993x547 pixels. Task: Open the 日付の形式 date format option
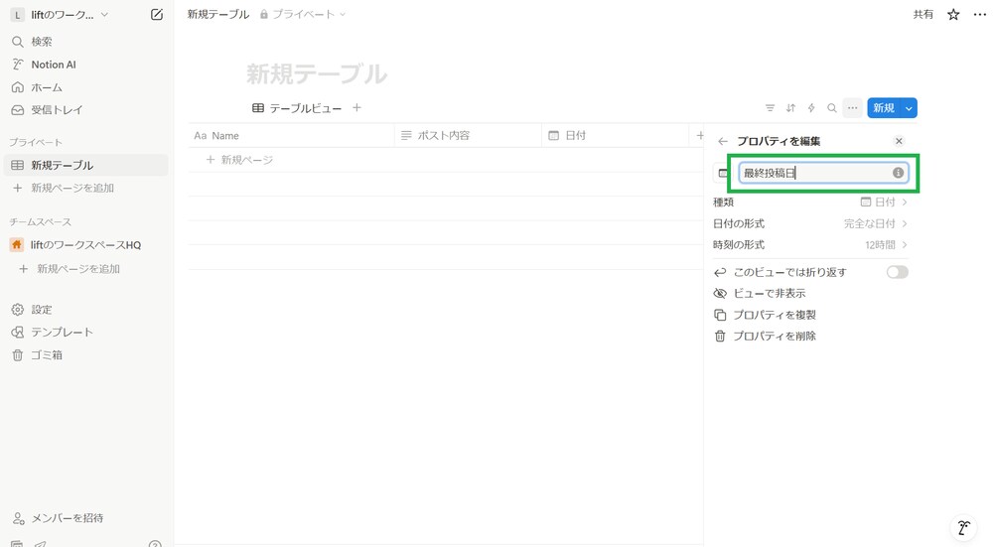tap(810, 223)
